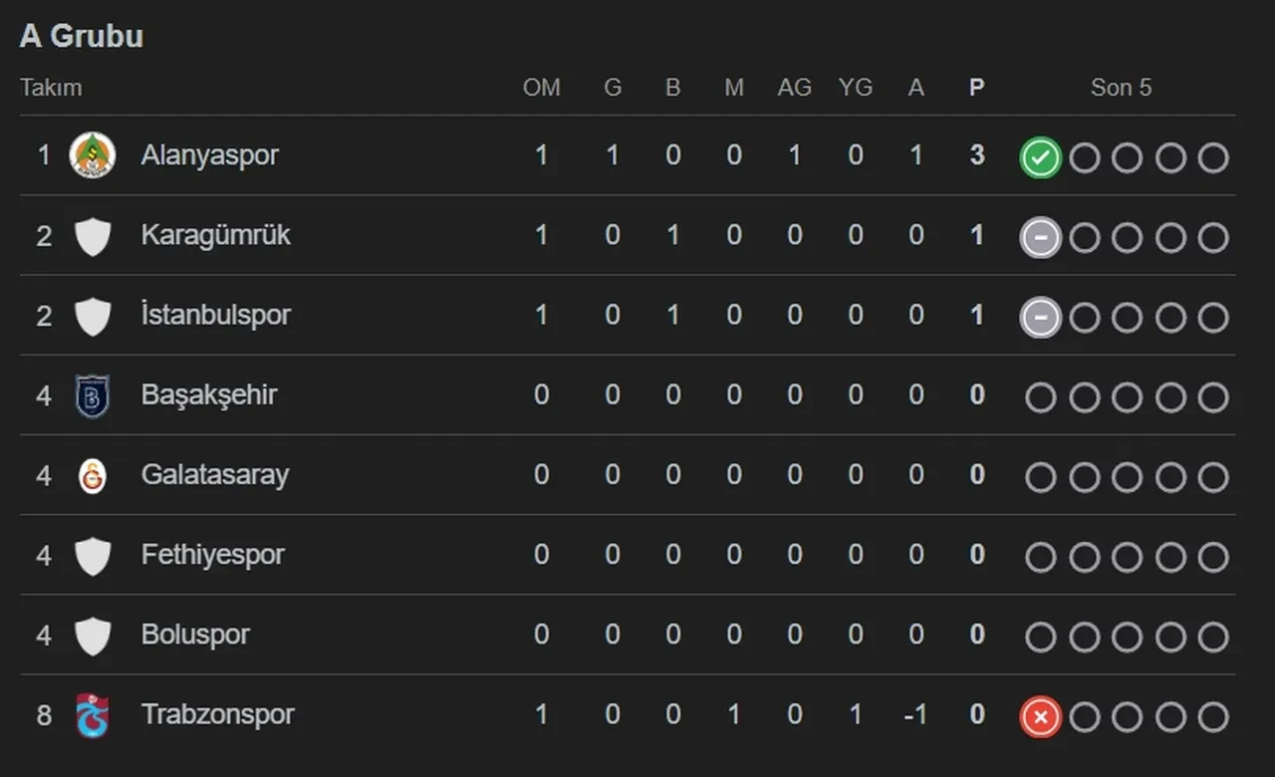The image size is (1275, 777).
Task: Click the Galatasaray club logo
Action: tap(93, 475)
